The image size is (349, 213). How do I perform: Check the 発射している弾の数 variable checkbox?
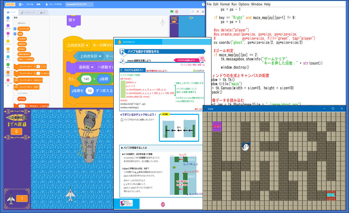[x=15, y=59]
